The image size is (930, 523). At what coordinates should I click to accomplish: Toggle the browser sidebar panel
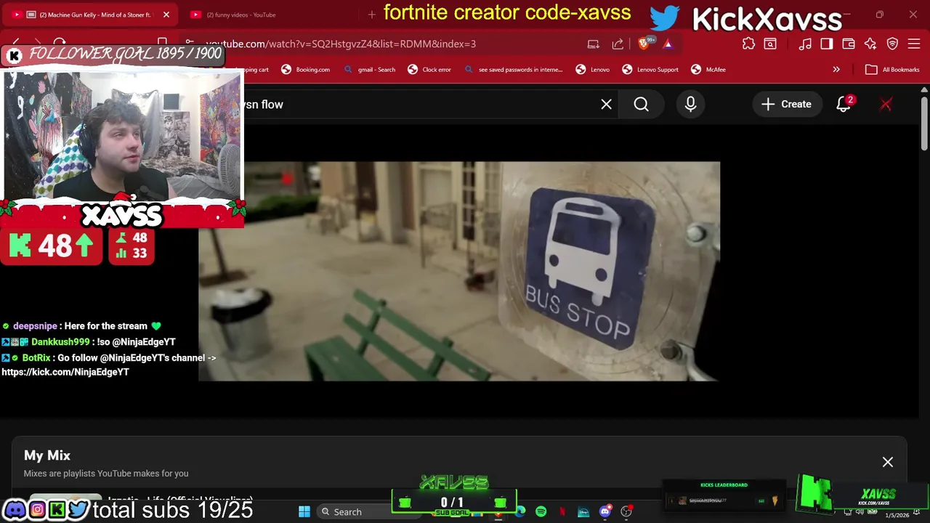coord(827,44)
